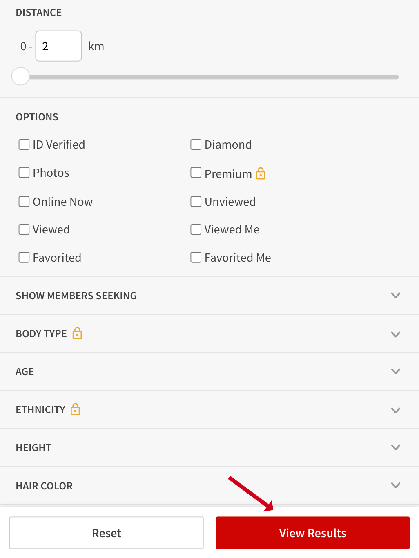Viewport: 419px width, 558px height.
Task: Click the lock icon beside Body Type
Action: pos(77,333)
